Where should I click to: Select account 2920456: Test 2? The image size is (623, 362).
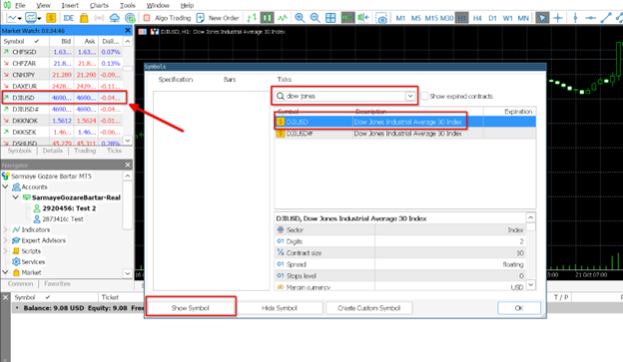(x=69, y=208)
